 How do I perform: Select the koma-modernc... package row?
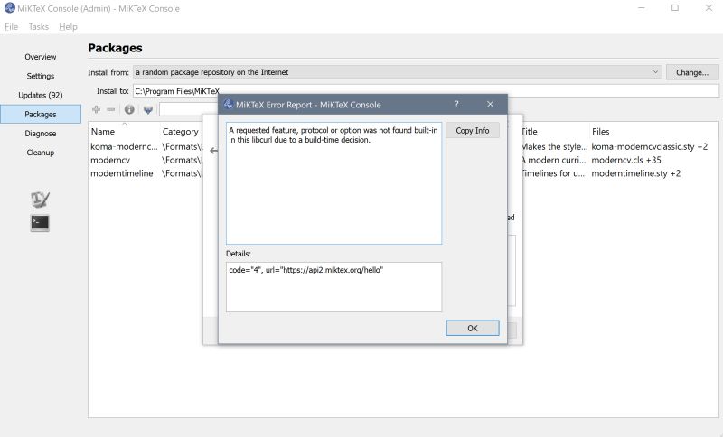coord(124,147)
